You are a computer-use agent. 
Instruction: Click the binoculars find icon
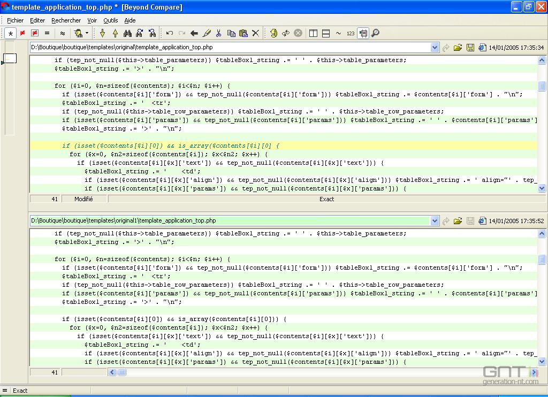(x=127, y=33)
